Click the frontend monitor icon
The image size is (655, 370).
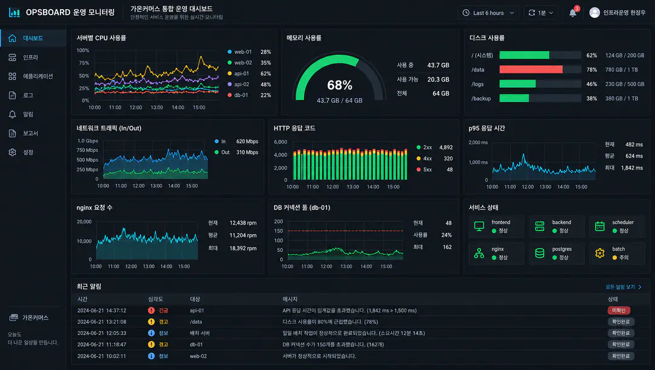point(479,226)
